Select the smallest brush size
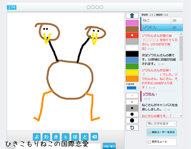The width and height of the screenshot is (191, 149). (132, 96)
